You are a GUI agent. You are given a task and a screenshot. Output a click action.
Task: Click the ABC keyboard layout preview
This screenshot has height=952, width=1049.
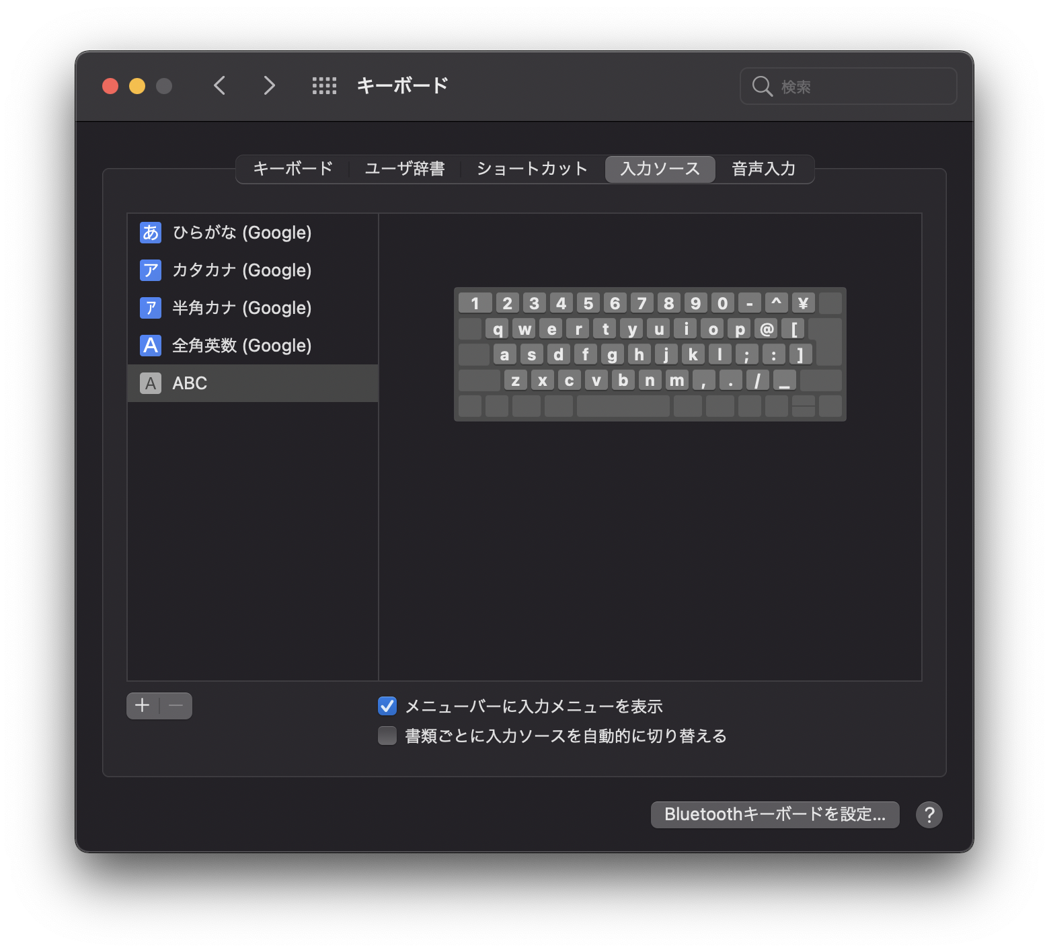click(651, 354)
